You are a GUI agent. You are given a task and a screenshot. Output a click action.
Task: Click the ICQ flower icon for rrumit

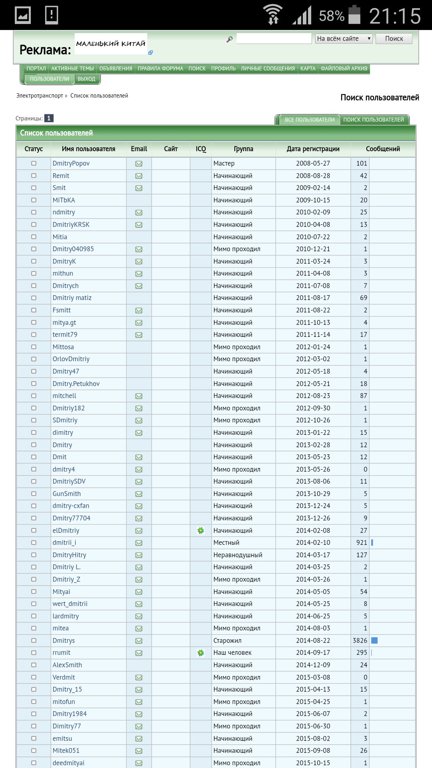(x=201, y=653)
